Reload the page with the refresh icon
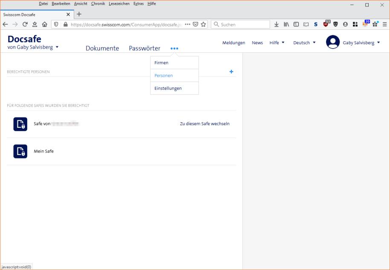390x270 pixels. pyautogui.click(x=25, y=24)
